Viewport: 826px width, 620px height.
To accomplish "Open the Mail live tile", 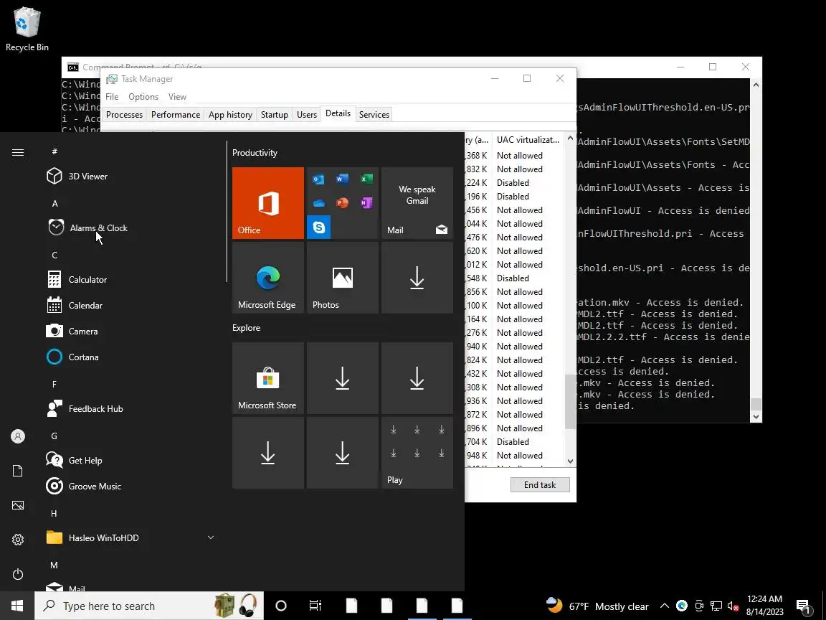I will (417, 203).
